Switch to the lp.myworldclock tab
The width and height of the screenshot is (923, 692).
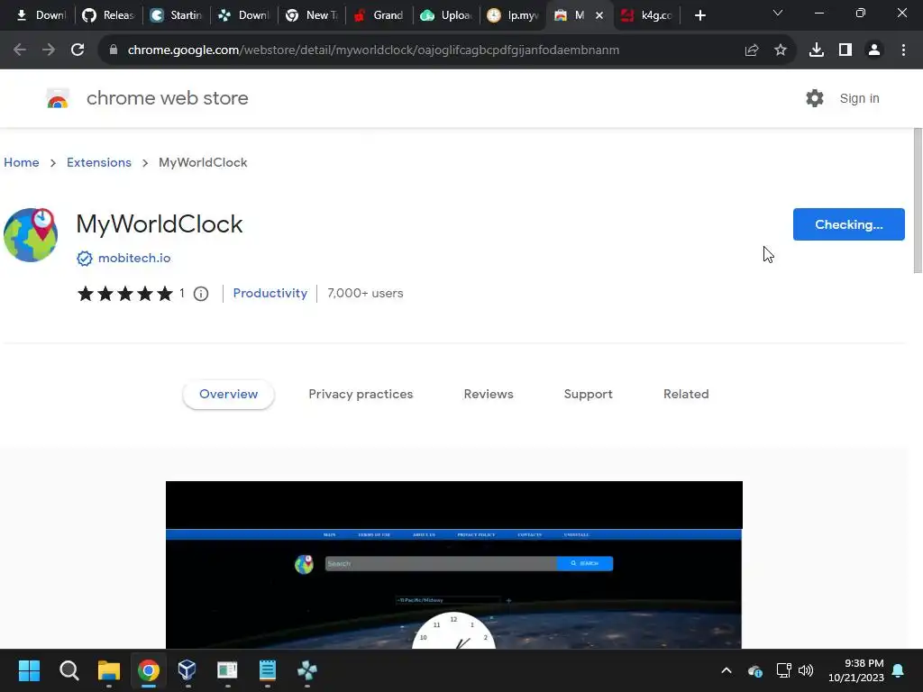coord(513,15)
